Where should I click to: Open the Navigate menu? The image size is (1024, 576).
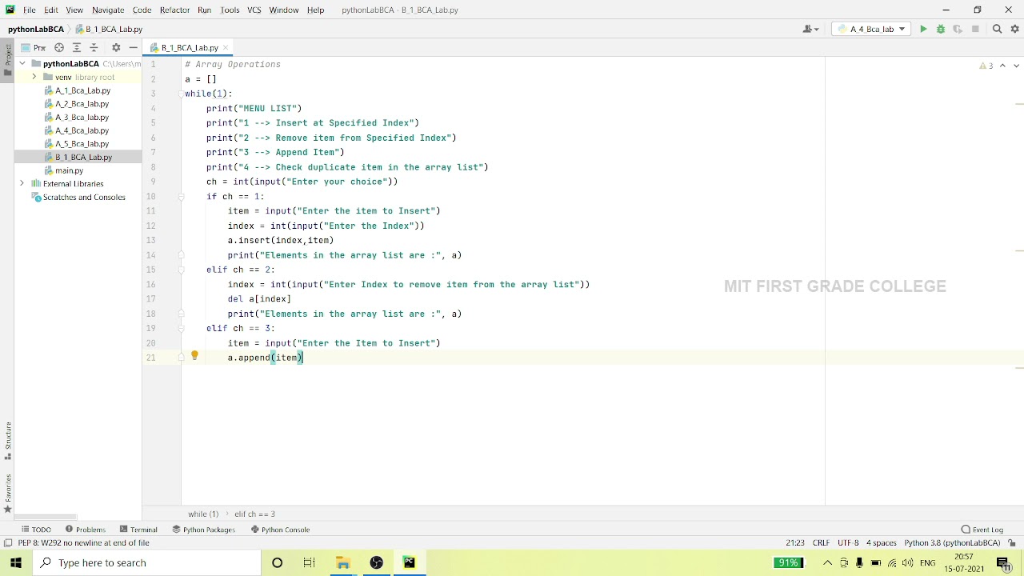coord(108,10)
